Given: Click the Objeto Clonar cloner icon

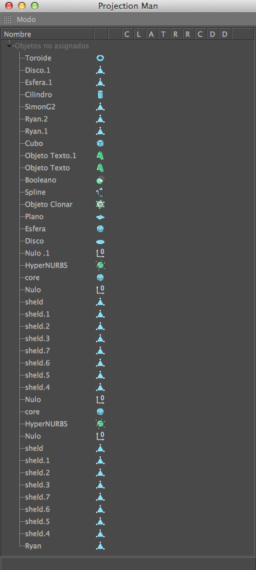Looking at the screenshot, I should (101, 204).
